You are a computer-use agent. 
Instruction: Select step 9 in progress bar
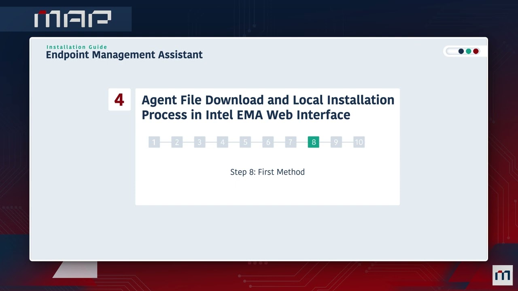(336, 142)
